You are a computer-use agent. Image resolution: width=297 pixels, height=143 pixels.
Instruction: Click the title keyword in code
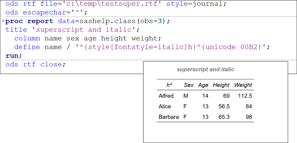pyautogui.click(x=17, y=30)
